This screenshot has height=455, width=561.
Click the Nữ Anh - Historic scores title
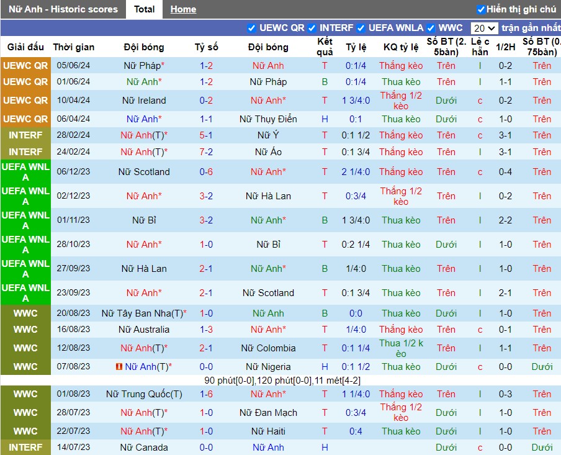tap(63, 9)
